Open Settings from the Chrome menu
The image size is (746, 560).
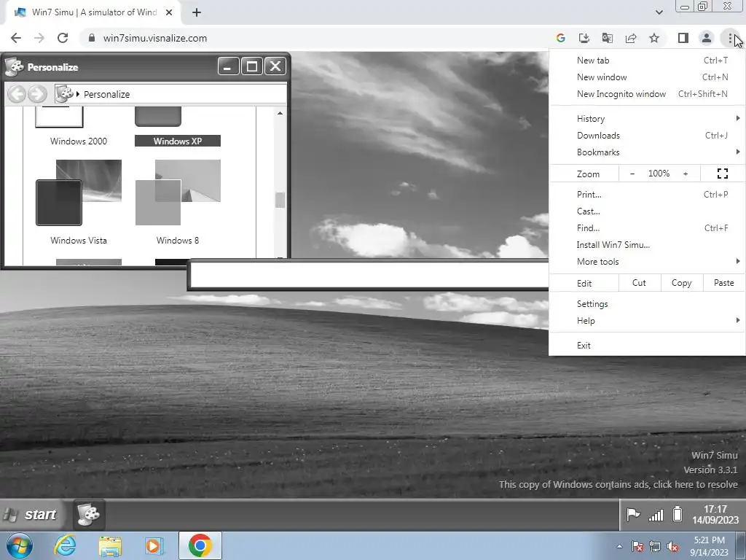[647, 304]
